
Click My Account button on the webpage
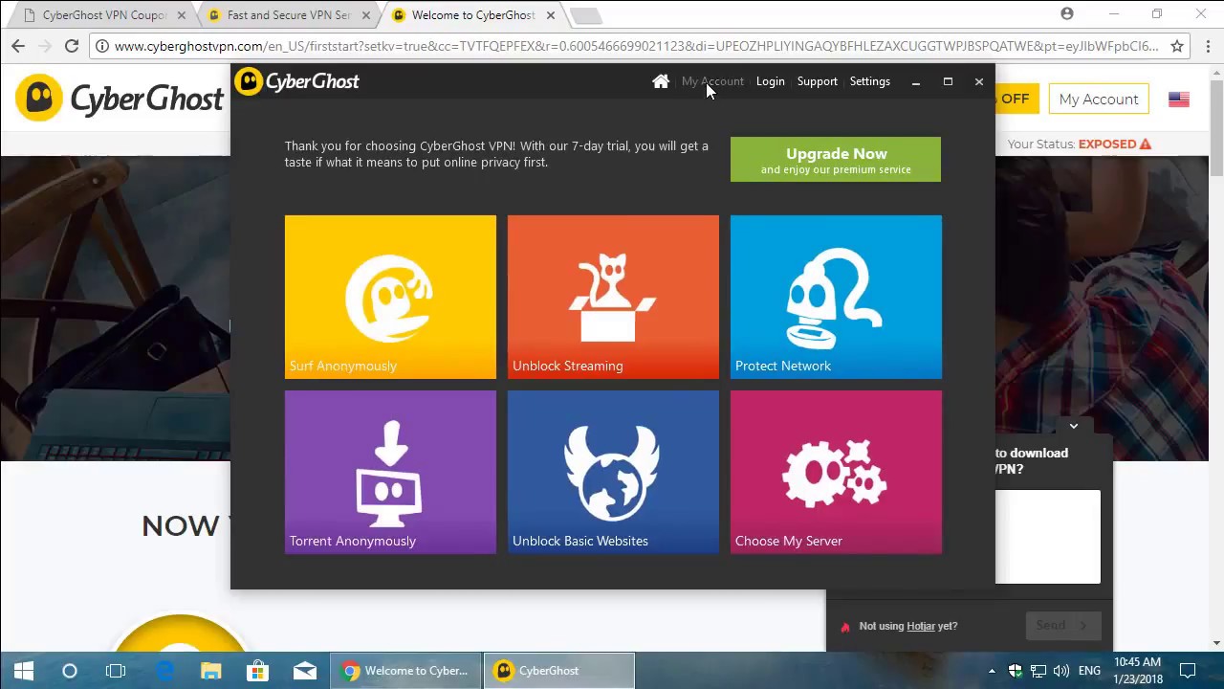tap(1099, 100)
